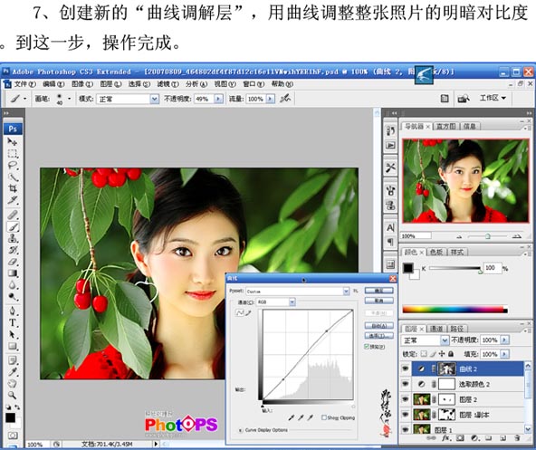This screenshot has width=536, height=450.
Task: Select the Gradient tool
Action: (x=13, y=273)
